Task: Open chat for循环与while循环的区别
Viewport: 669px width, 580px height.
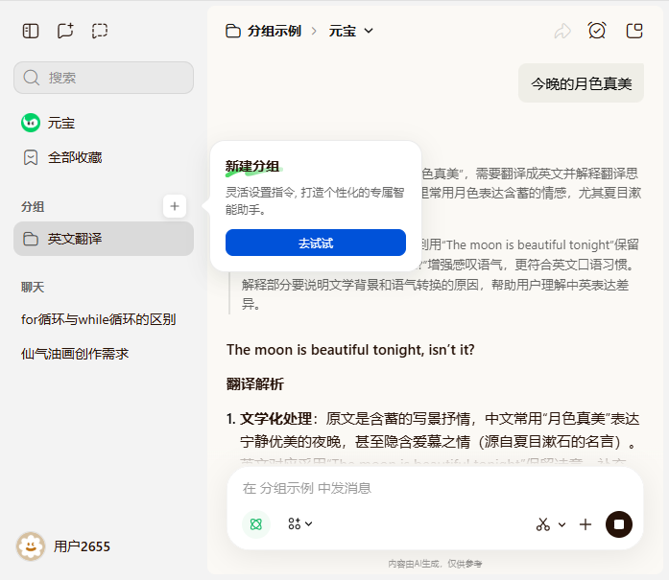Action: (x=99, y=319)
